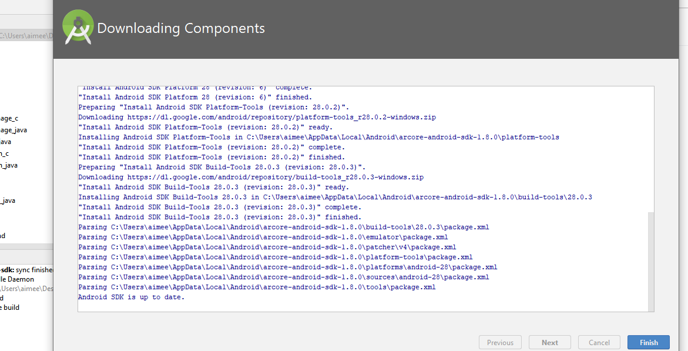Click 'sync finished' in the background build window

tap(34, 270)
